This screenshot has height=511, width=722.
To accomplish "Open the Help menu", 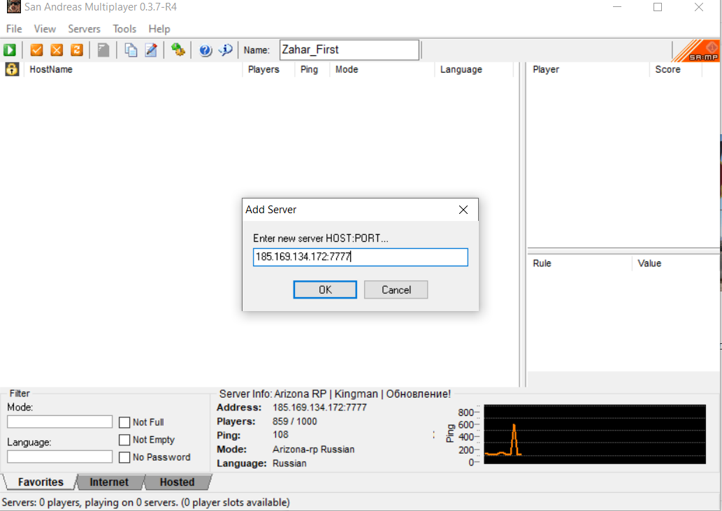I will (x=159, y=29).
